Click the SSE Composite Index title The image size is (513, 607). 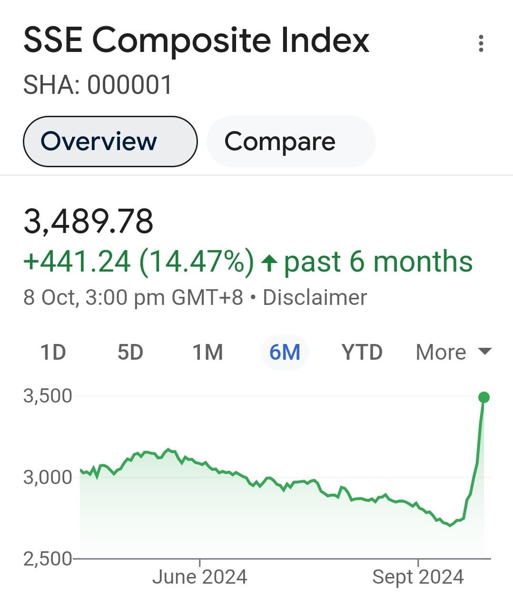197,40
